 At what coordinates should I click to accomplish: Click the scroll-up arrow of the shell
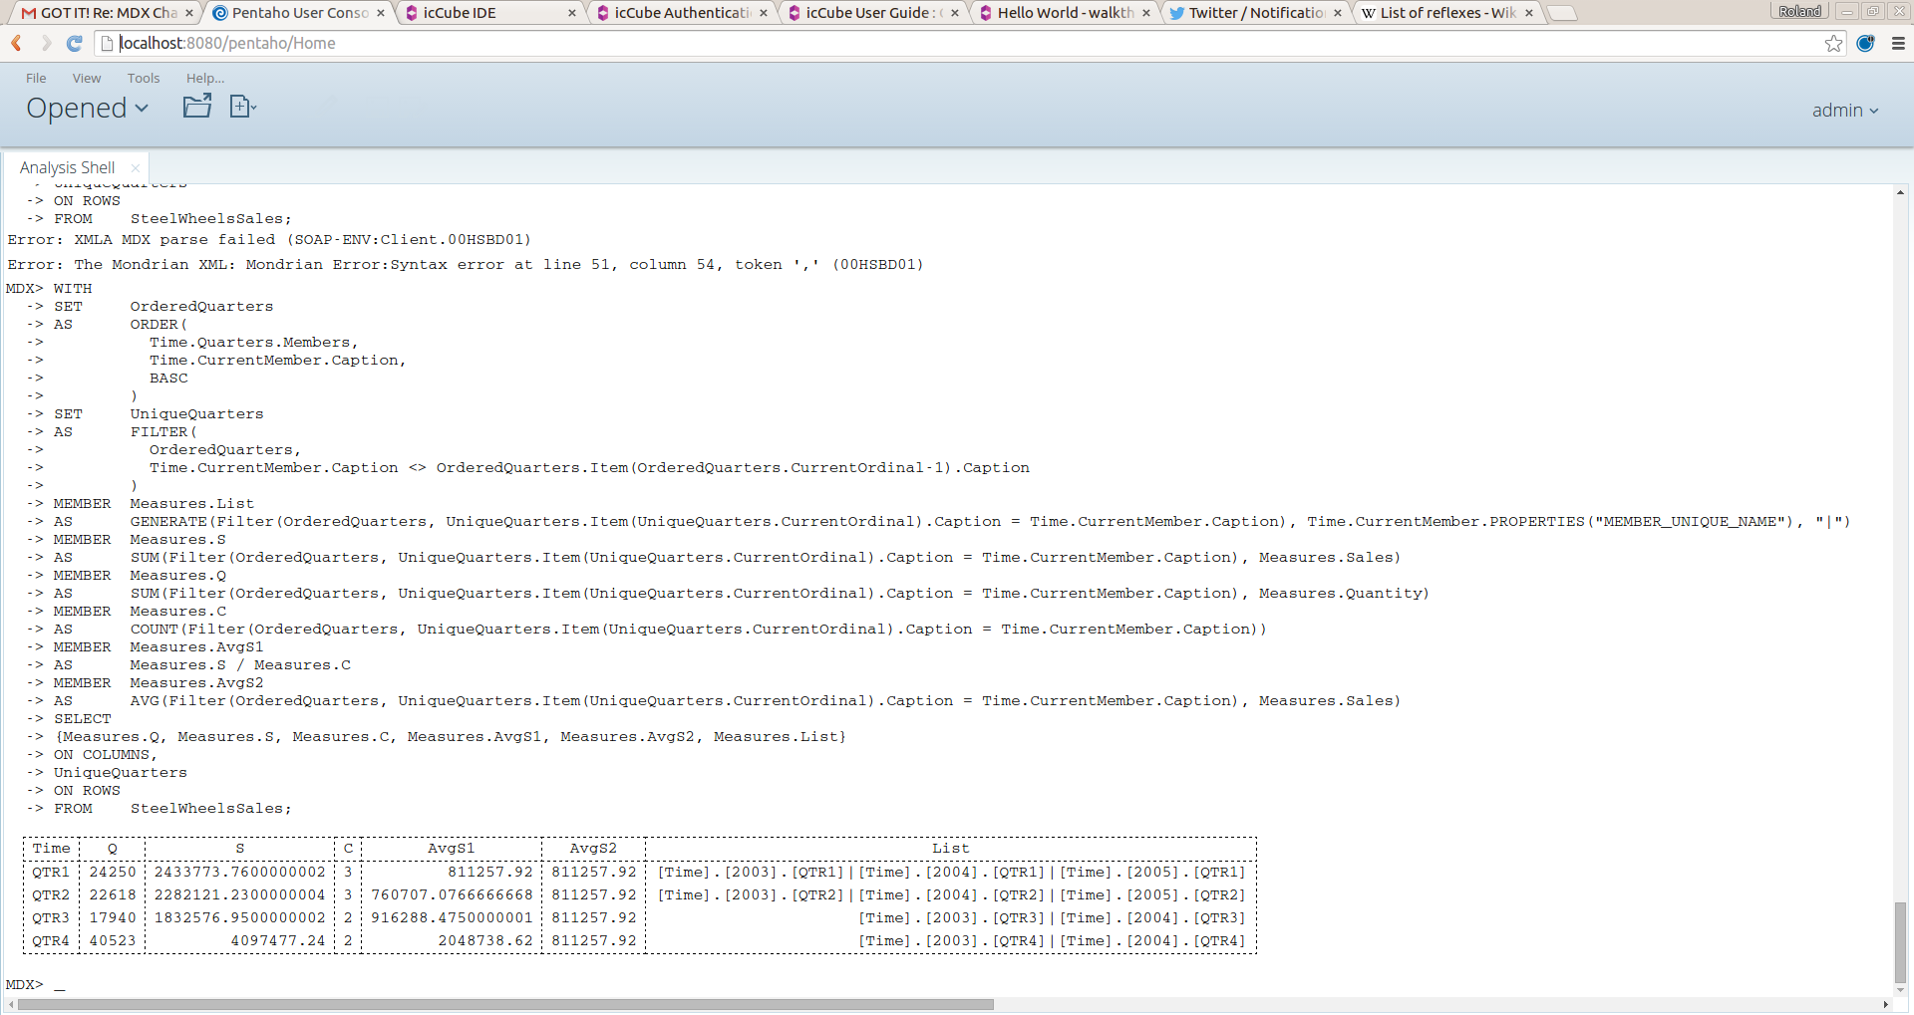(x=1900, y=192)
